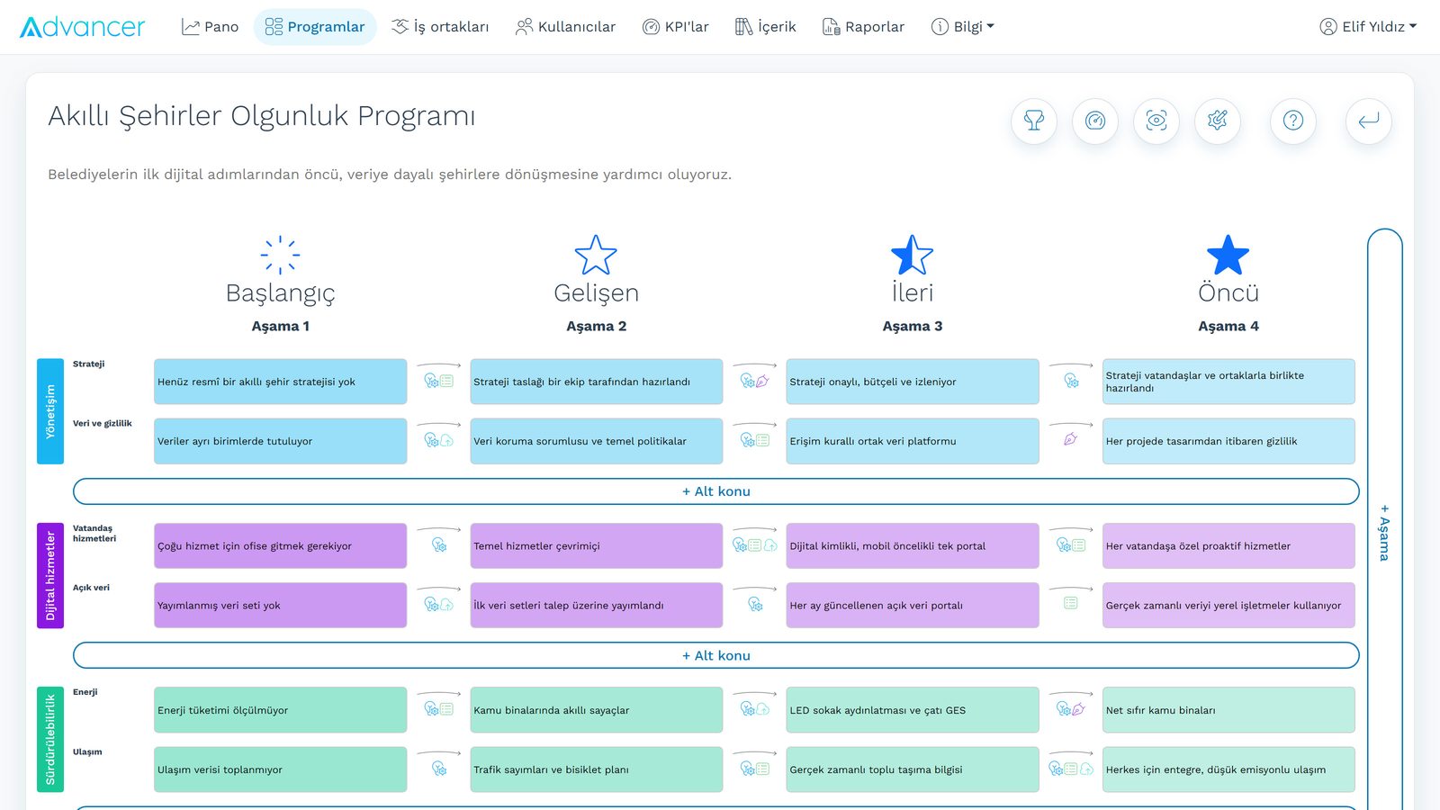Open 'Veri koruma sorumlusu ve temel politikalar' cell
1440x810 pixels.
(596, 441)
